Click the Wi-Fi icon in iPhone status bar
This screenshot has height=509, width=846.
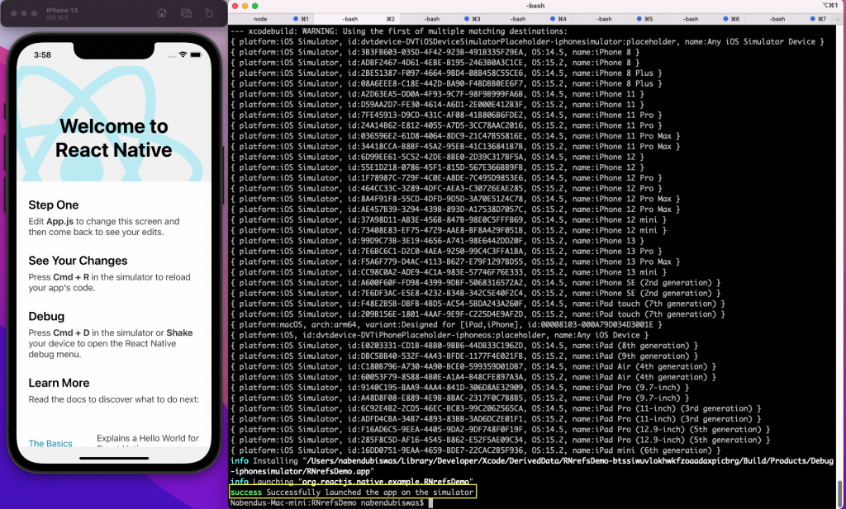[183, 54]
